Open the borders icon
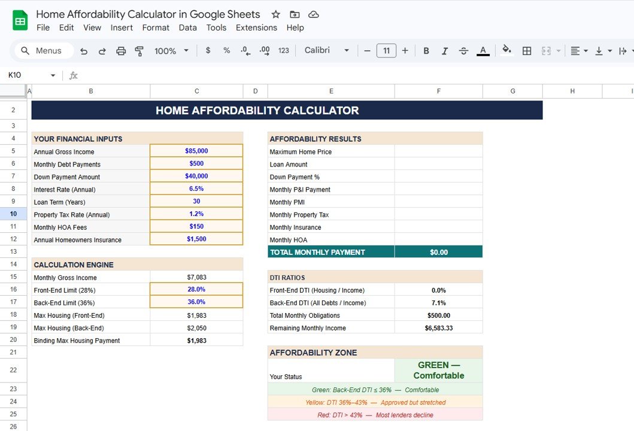This screenshot has width=634, height=431. click(526, 51)
